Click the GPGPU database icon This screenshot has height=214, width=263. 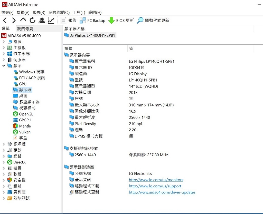coord(15,120)
